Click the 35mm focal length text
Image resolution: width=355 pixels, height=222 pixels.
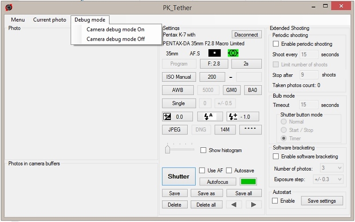point(172,54)
